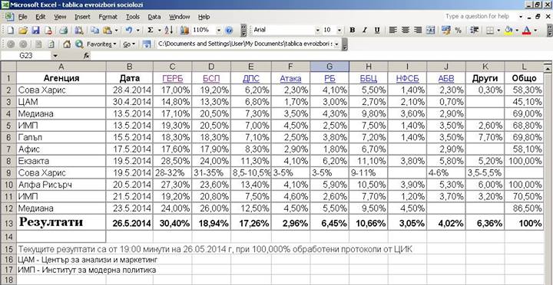The image size is (553, 285).
Task: Open Microsoft Excel Help
Action: click(229, 30)
